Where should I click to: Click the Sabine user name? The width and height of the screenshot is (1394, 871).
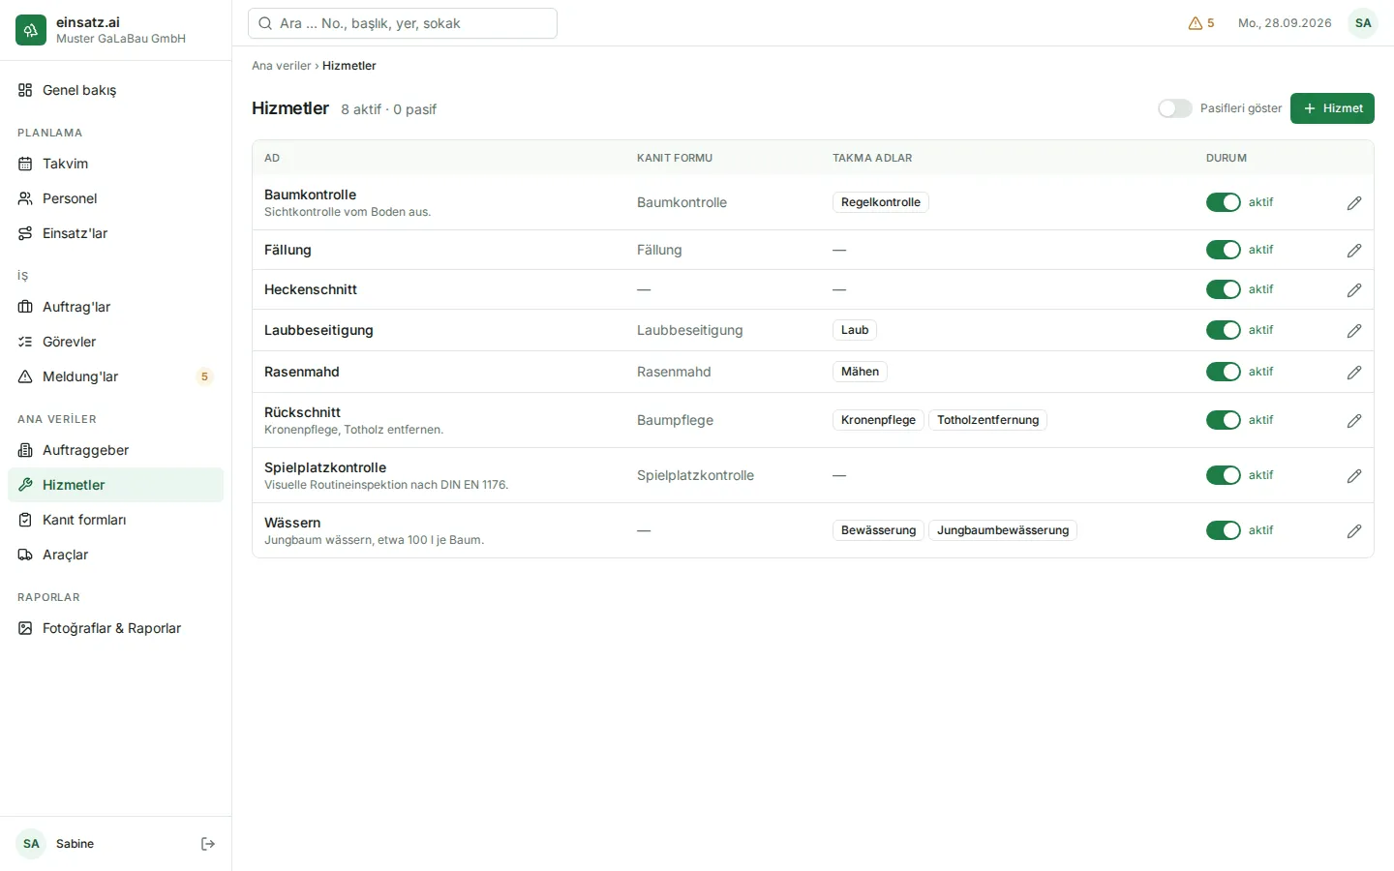tap(75, 844)
